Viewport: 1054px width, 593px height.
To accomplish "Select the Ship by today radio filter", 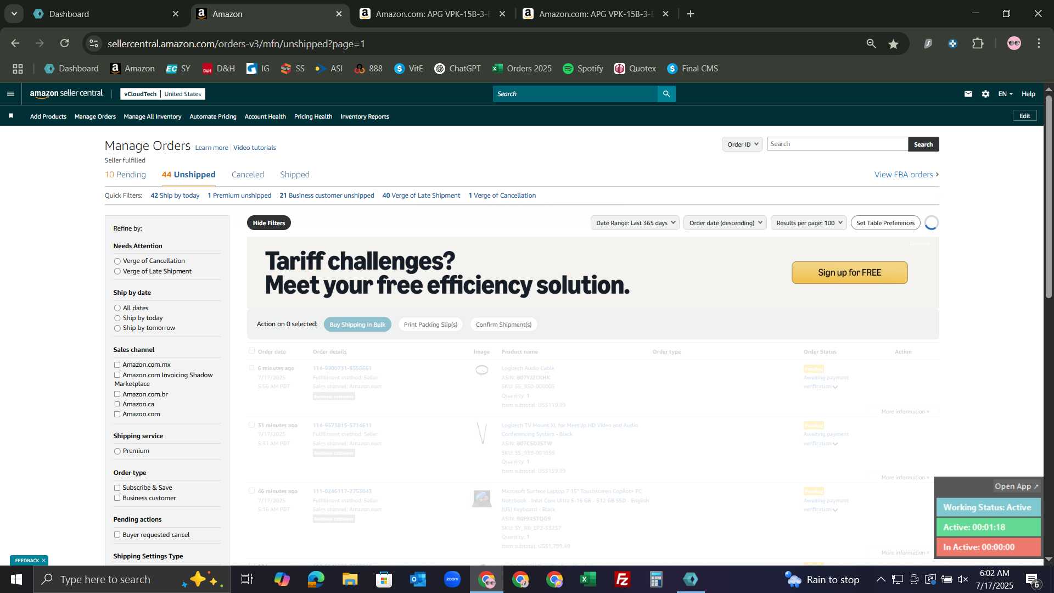I will [117, 318].
